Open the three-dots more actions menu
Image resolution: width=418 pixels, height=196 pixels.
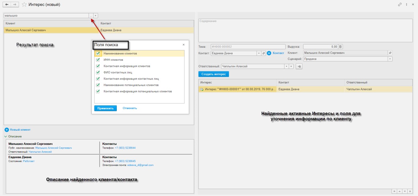point(407,5)
